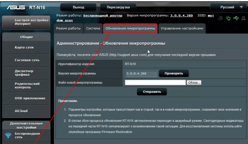Click the Отправить upload button
The width and height of the screenshot is (248, 144).
pyautogui.click(x=152, y=92)
